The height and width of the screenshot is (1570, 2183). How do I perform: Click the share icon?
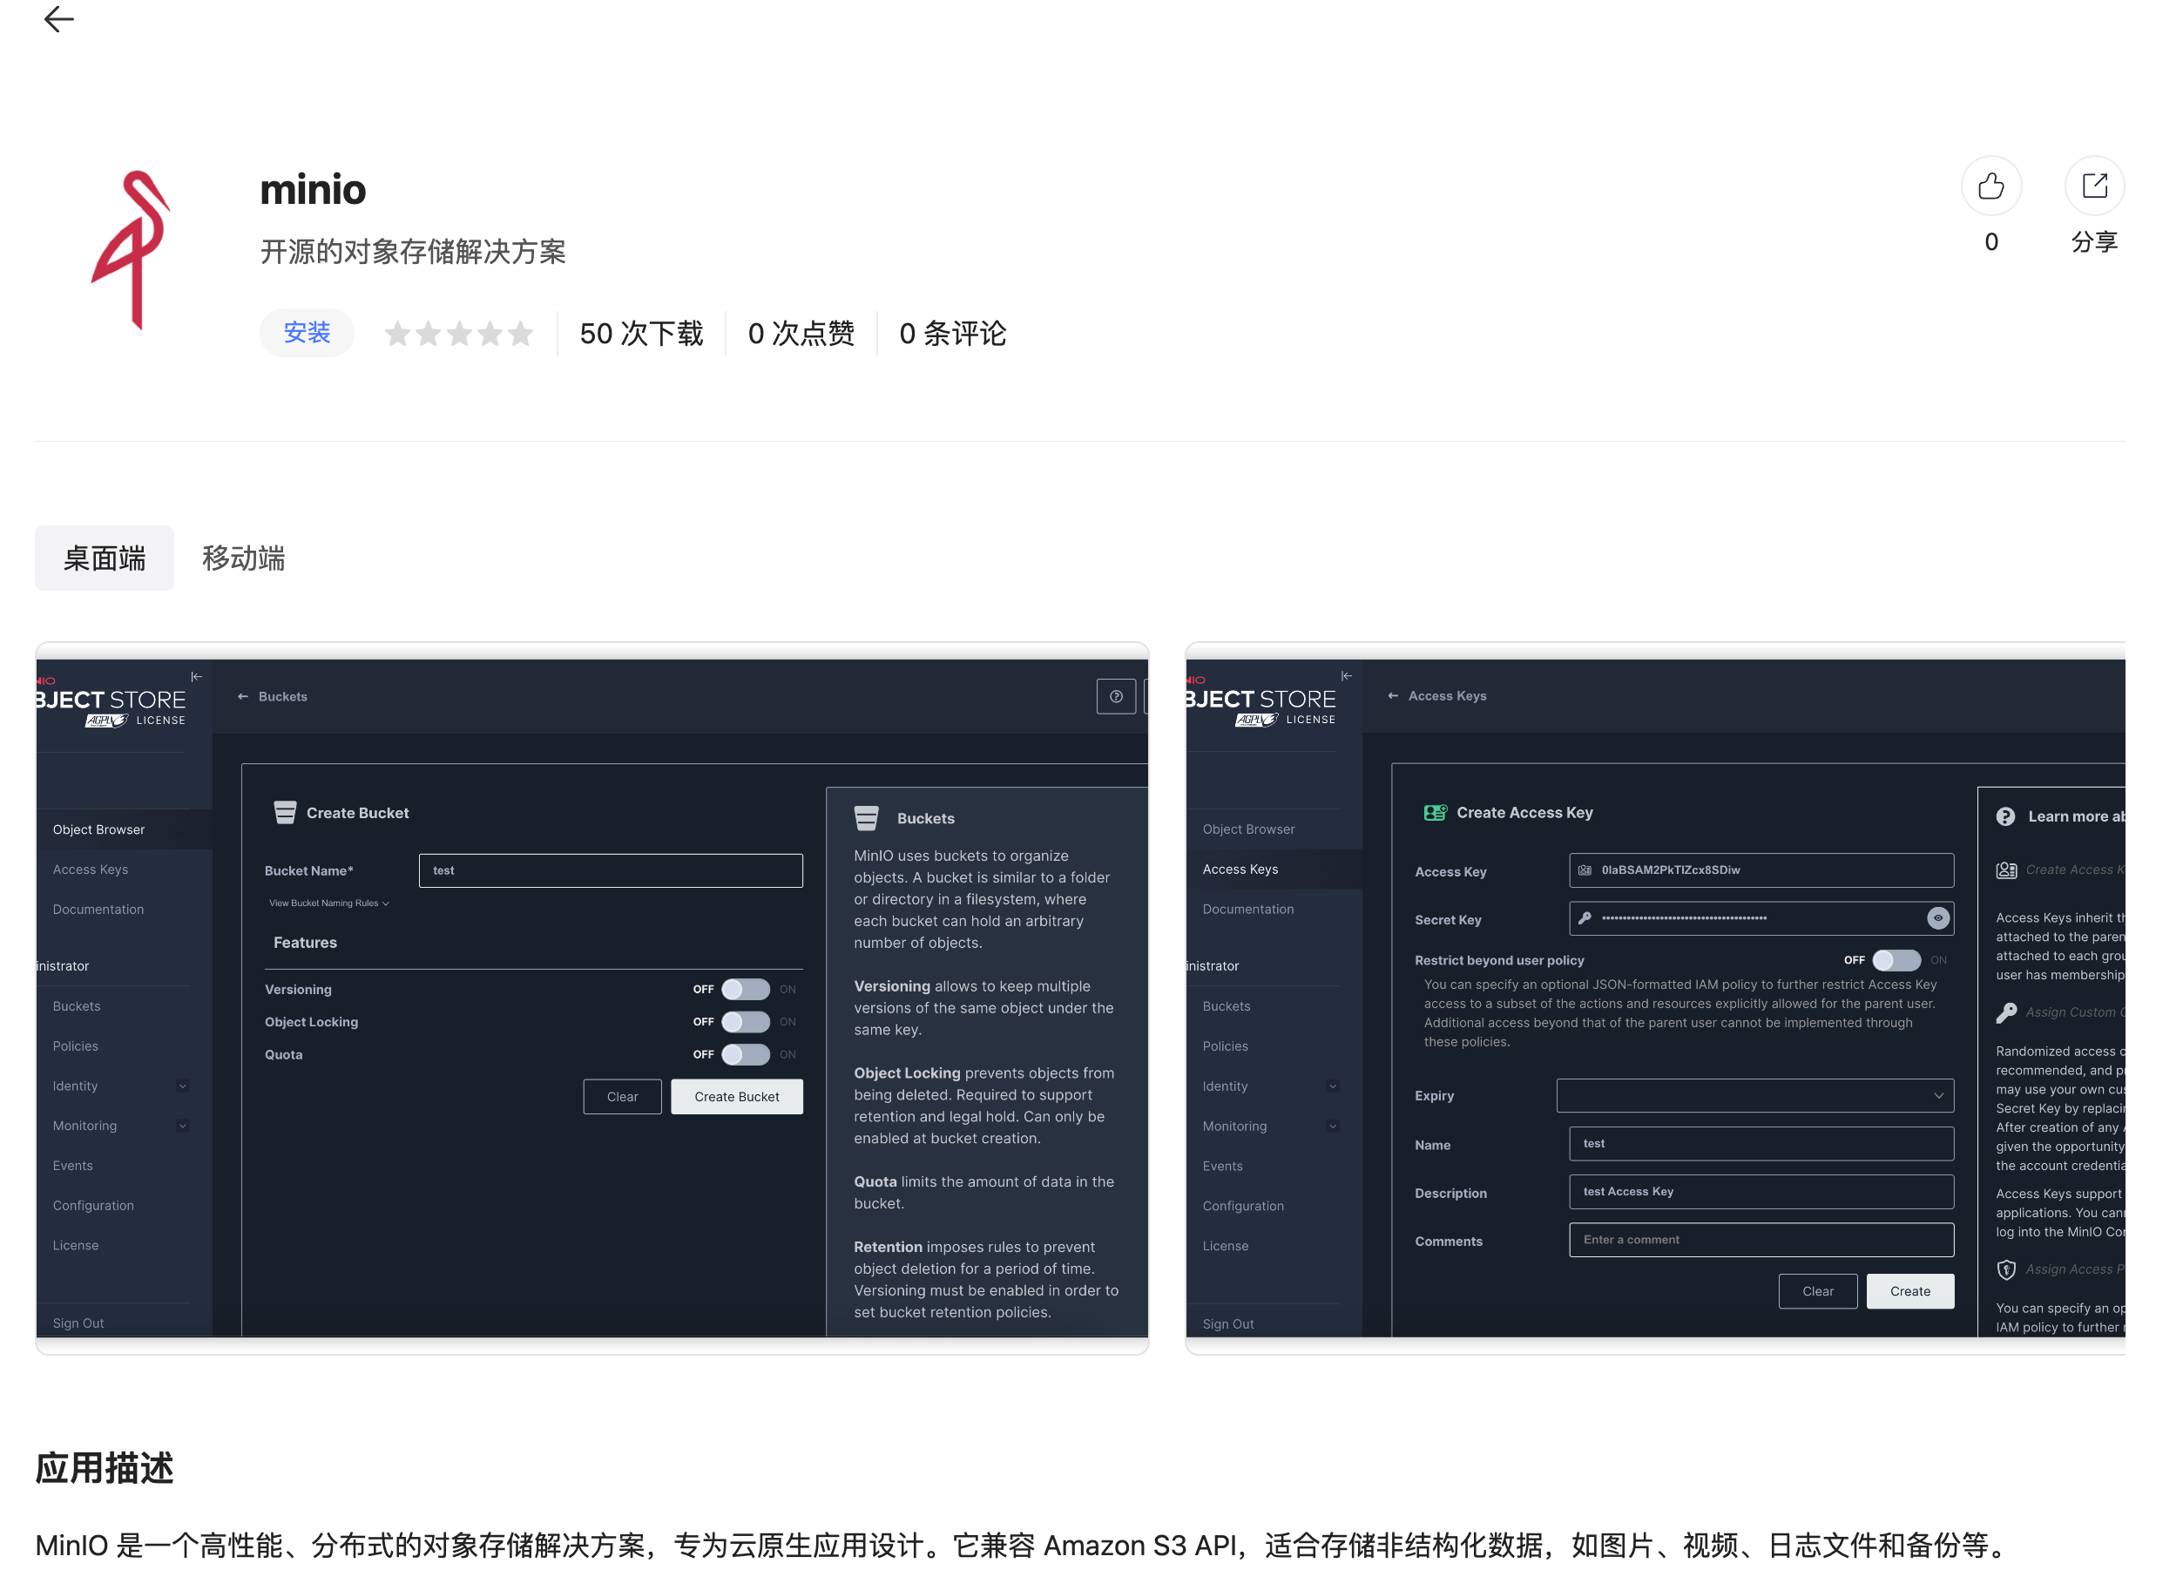pos(2094,186)
